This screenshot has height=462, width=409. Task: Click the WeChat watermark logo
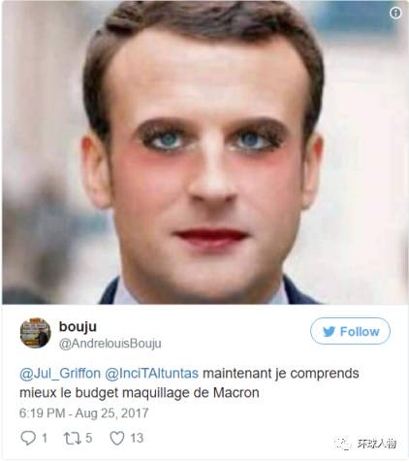click(343, 444)
